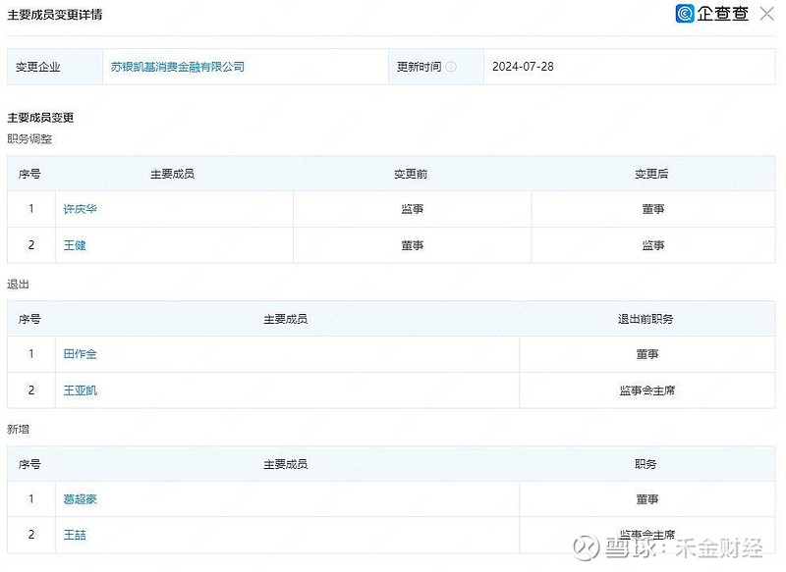Click 许庆华's 变更后 value 董事
The width and height of the screenshot is (786, 572).
[653, 209]
